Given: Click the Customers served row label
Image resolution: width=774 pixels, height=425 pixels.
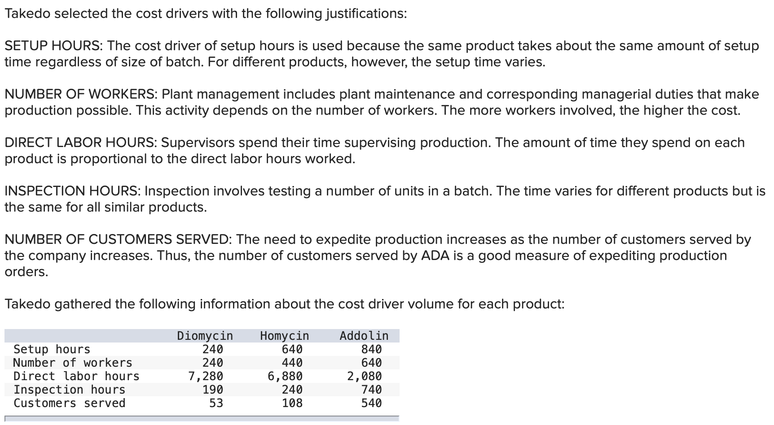Looking at the screenshot, I should pos(69,403).
